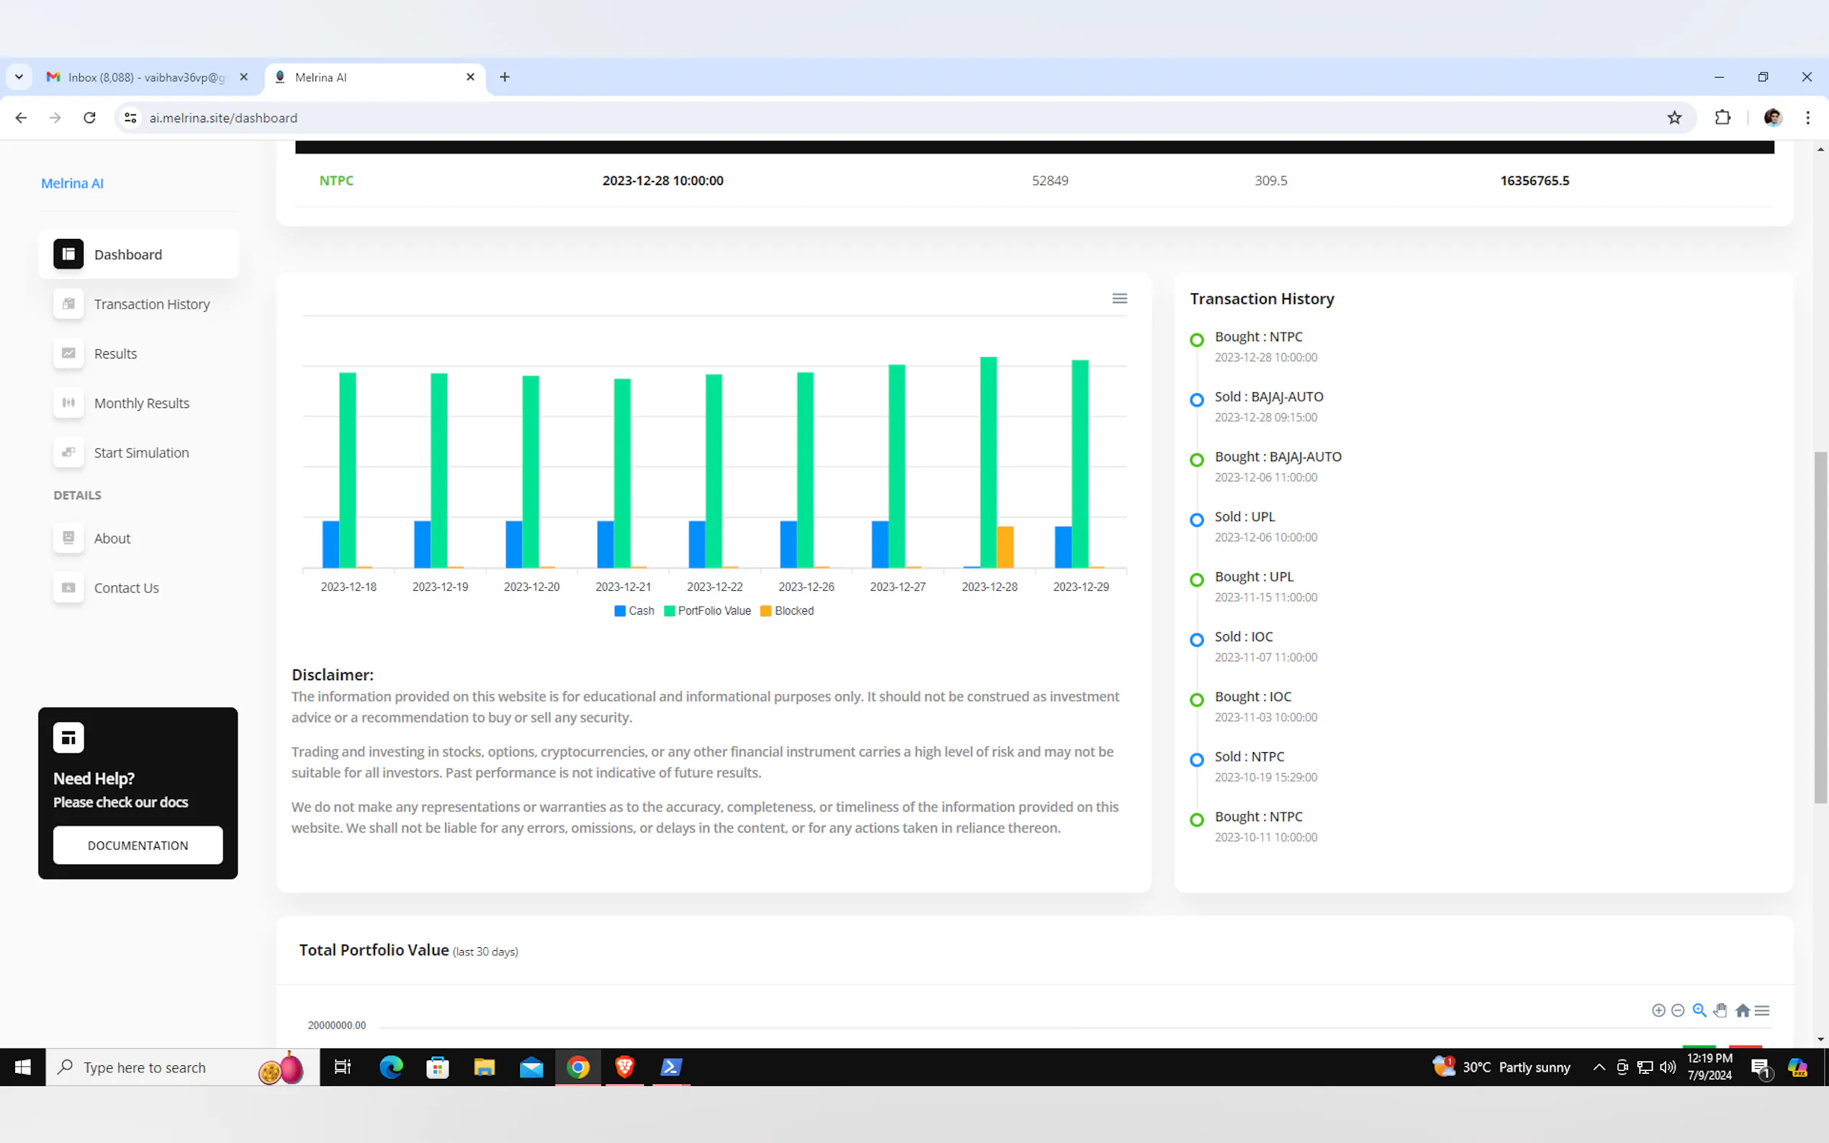Toggle Cash series in chart legend

[634, 611]
